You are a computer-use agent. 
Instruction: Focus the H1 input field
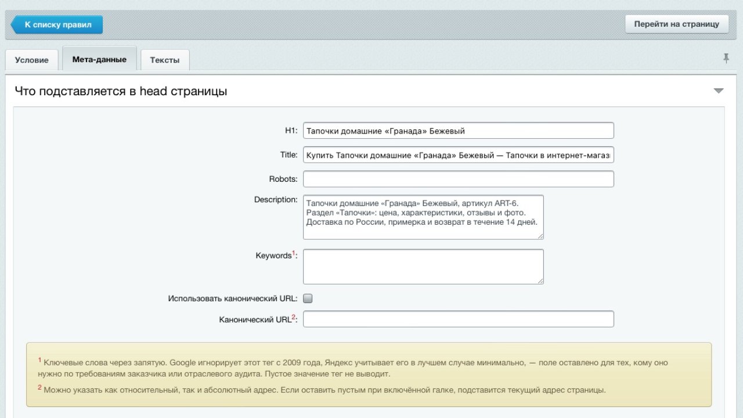pyautogui.click(x=459, y=131)
